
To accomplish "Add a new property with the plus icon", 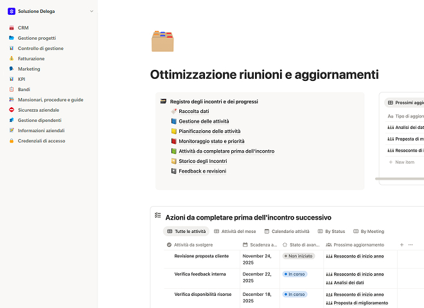I will click(402, 244).
